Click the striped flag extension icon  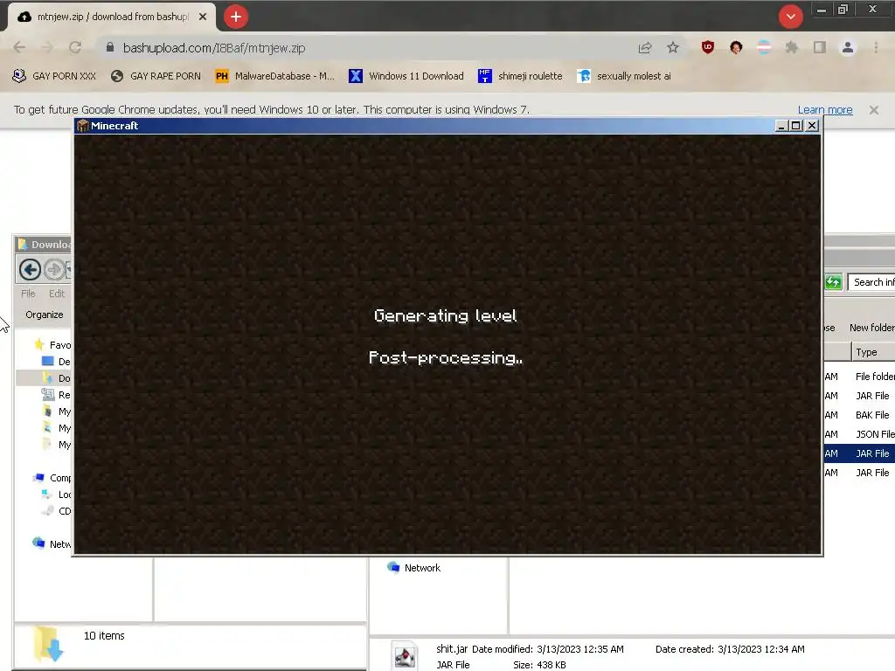click(764, 48)
